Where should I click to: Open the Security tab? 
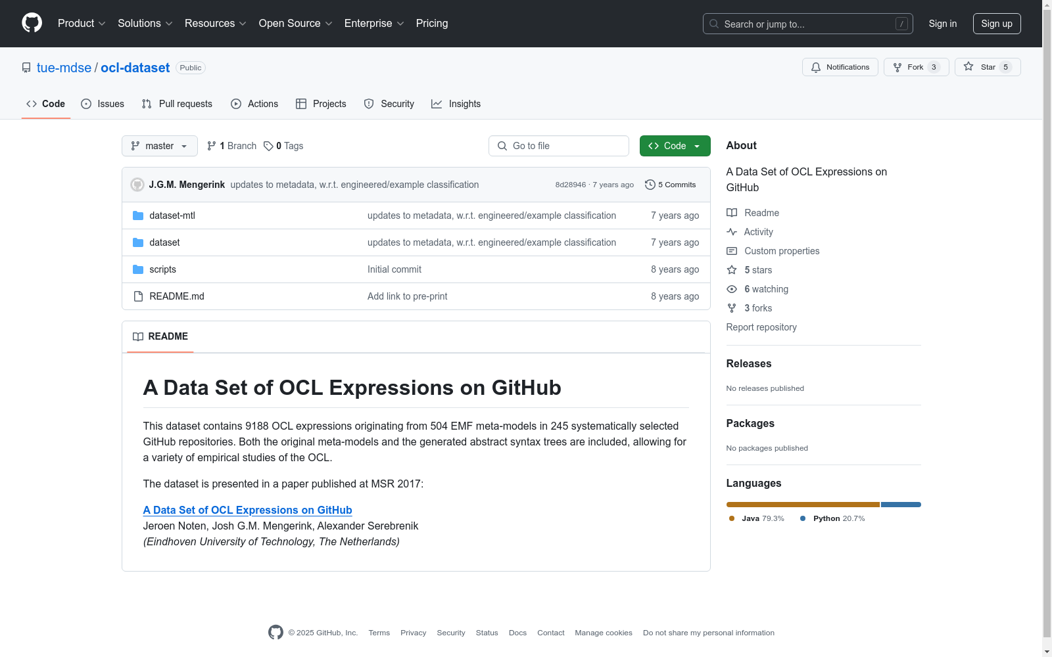pos(389,104)
